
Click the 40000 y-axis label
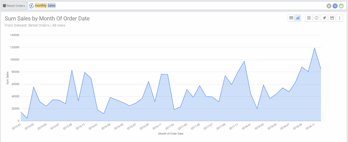(16, 97)
